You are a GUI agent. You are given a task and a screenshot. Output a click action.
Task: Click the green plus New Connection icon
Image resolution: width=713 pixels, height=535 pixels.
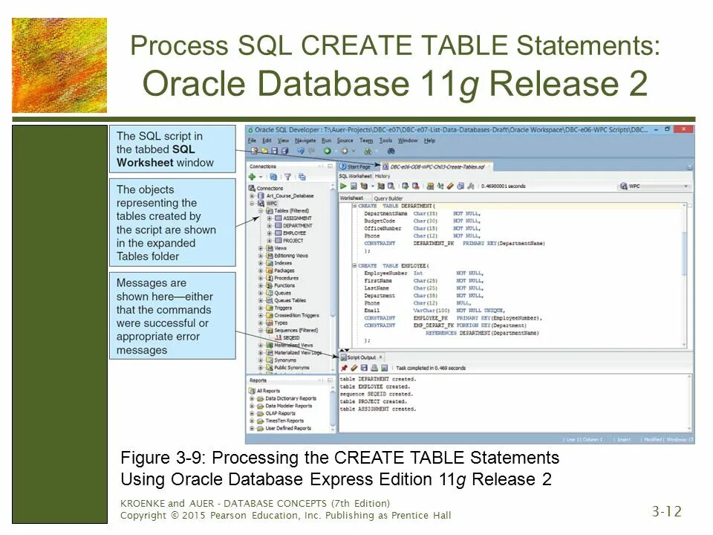coord(253,177)
